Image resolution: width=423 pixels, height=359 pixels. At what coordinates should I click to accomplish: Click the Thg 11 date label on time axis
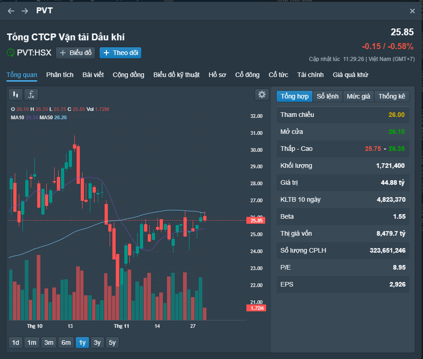tap(122, 326)
